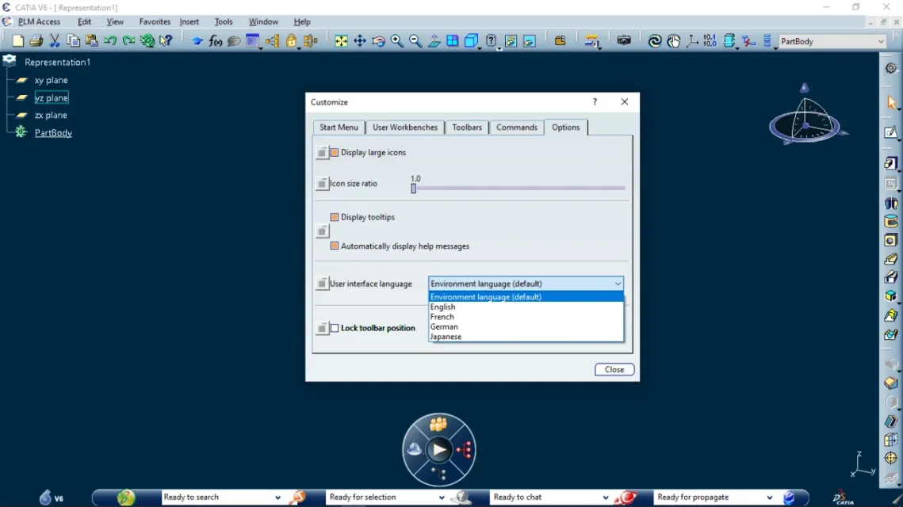Click the Paste icon

click(91, 41)
